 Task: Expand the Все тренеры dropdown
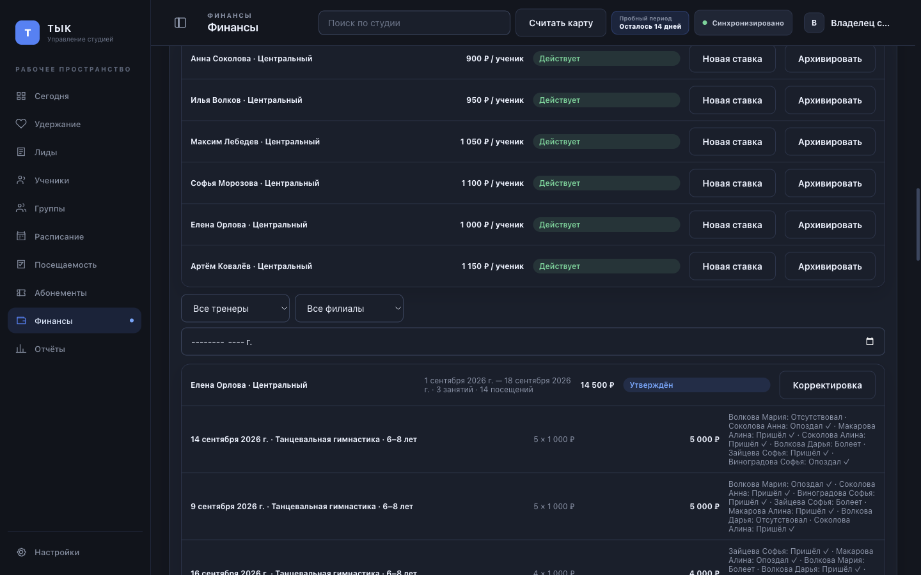[x=235, y=309]
